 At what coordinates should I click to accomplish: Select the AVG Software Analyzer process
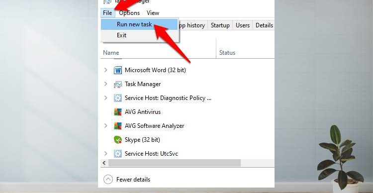point(154,126)
